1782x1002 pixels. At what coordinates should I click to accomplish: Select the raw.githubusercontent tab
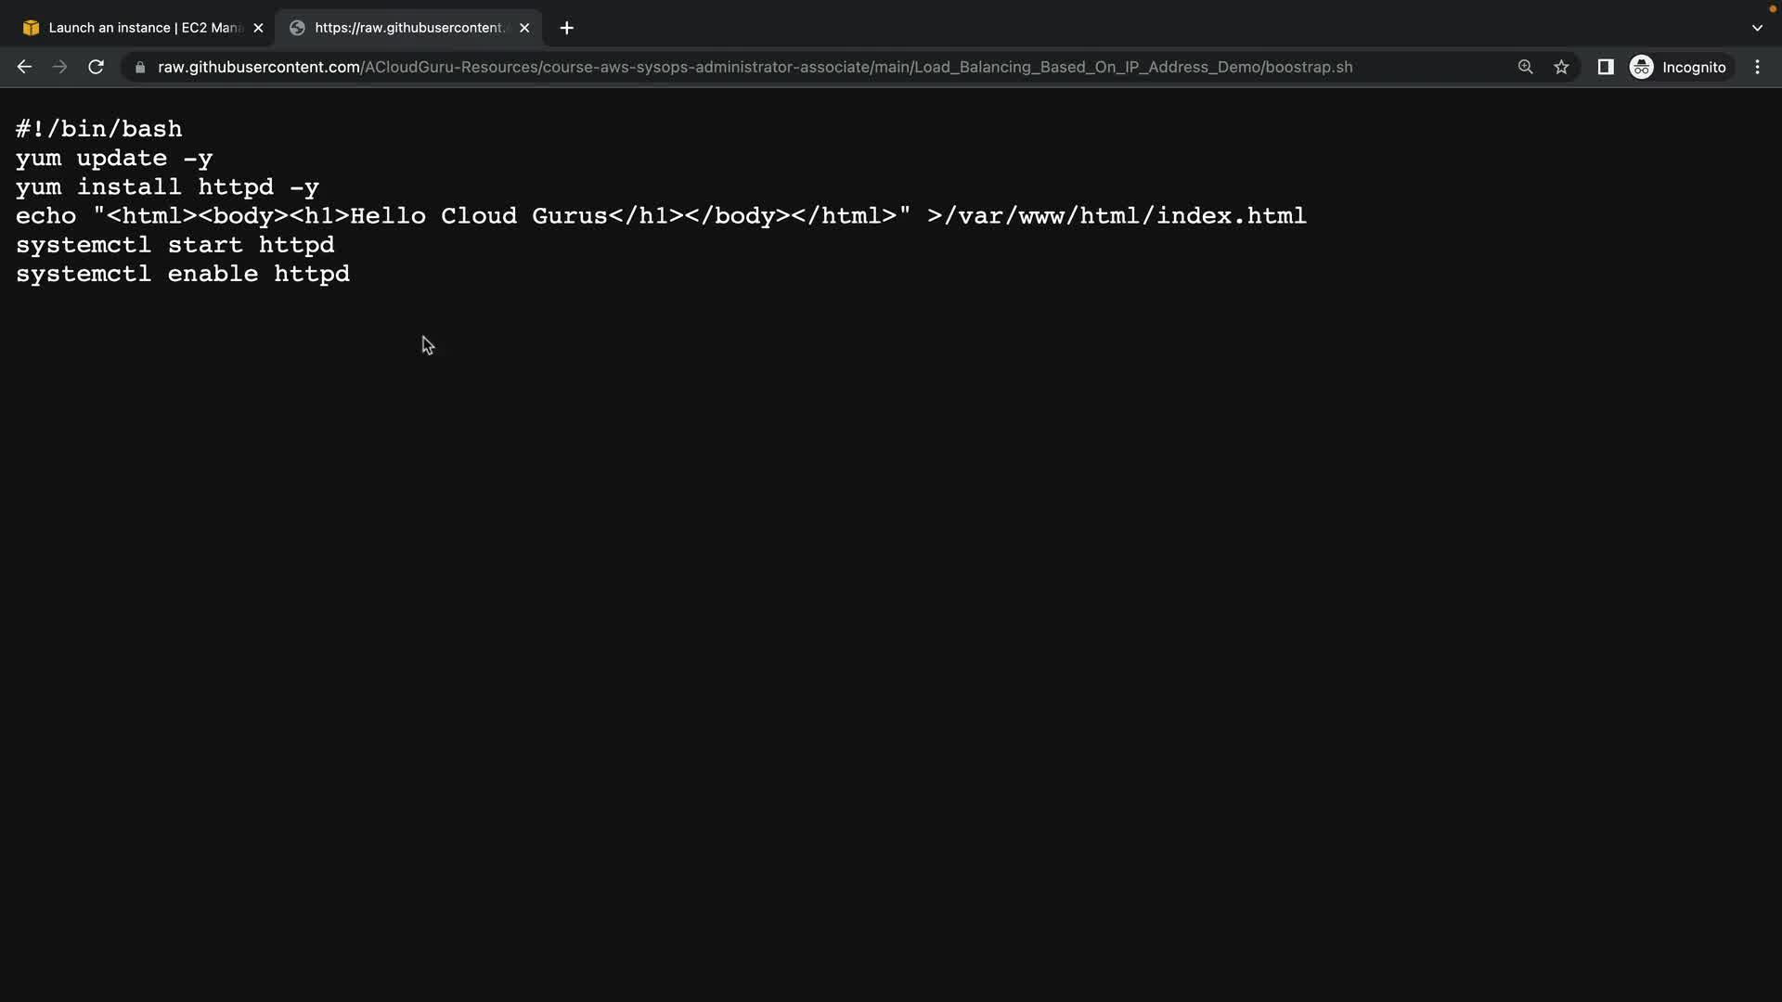coord(408,28)
